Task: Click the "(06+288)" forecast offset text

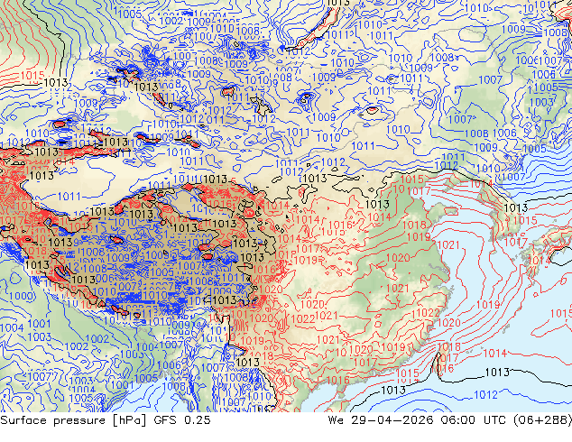Action: [x=542, y=420]
